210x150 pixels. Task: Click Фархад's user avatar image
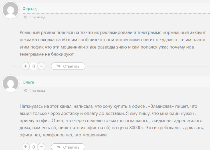11,10
